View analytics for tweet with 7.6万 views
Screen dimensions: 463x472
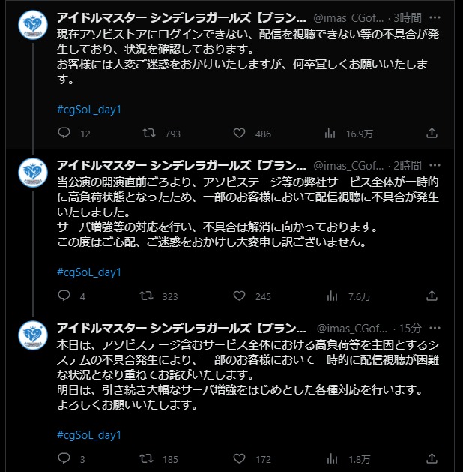click(x=332, y=296)
